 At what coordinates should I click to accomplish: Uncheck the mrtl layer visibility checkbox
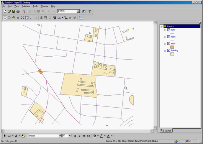(169, 30)
